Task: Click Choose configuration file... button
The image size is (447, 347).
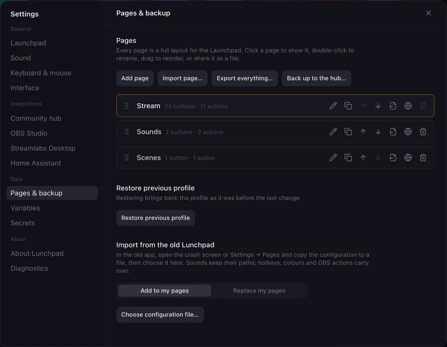Action: point(160,315)
